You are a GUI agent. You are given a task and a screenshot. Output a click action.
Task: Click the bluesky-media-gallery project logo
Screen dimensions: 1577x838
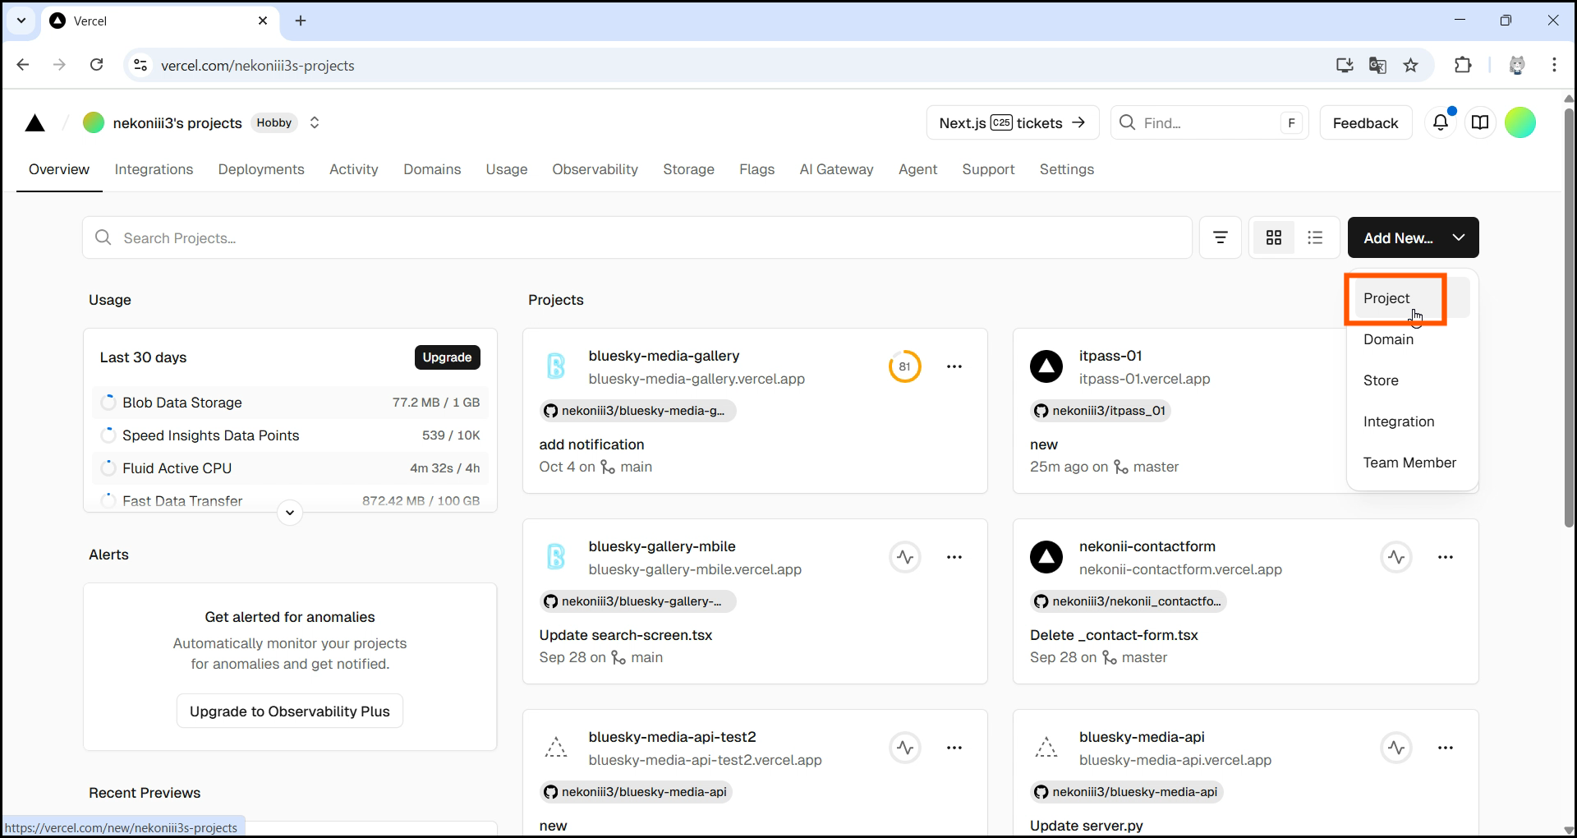point(556,366)
